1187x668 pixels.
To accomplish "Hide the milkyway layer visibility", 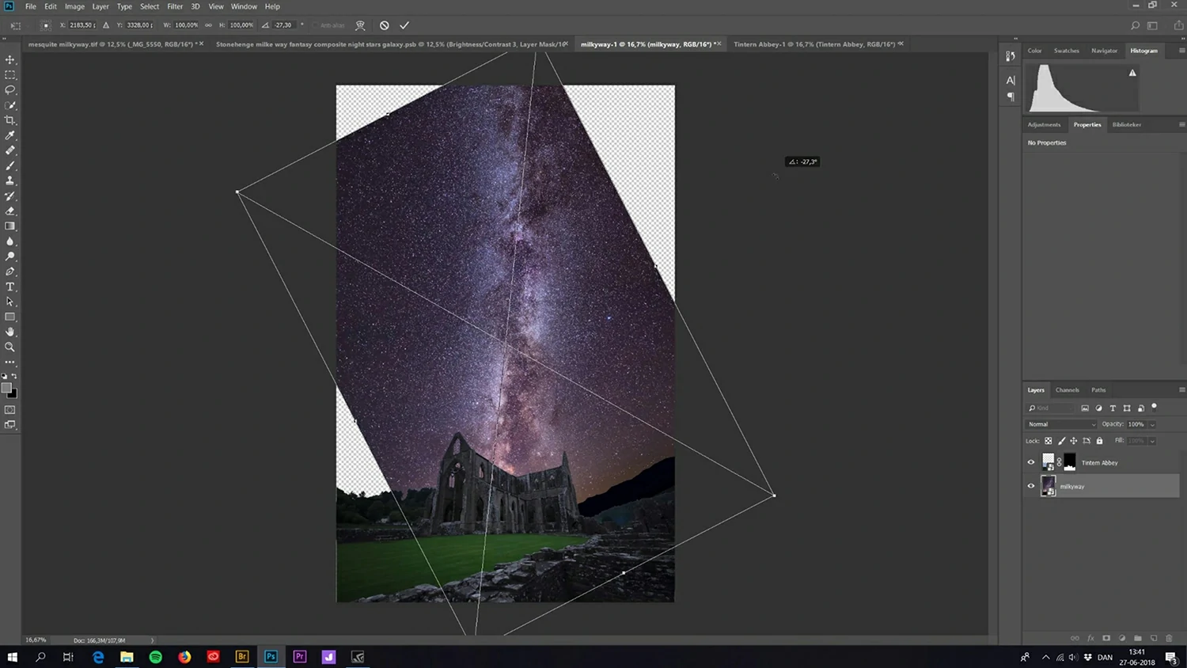I will 1031,486.
